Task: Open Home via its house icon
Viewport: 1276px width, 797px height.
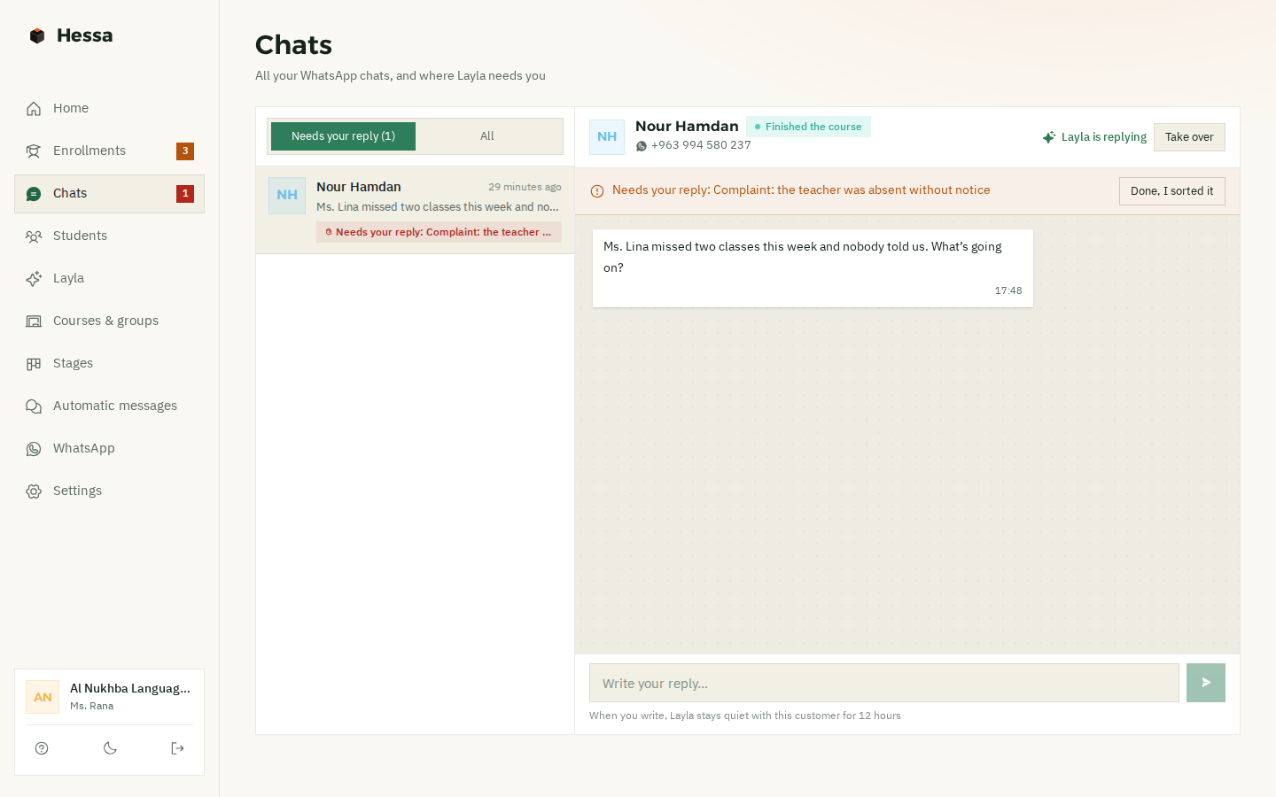Action: 34,108
